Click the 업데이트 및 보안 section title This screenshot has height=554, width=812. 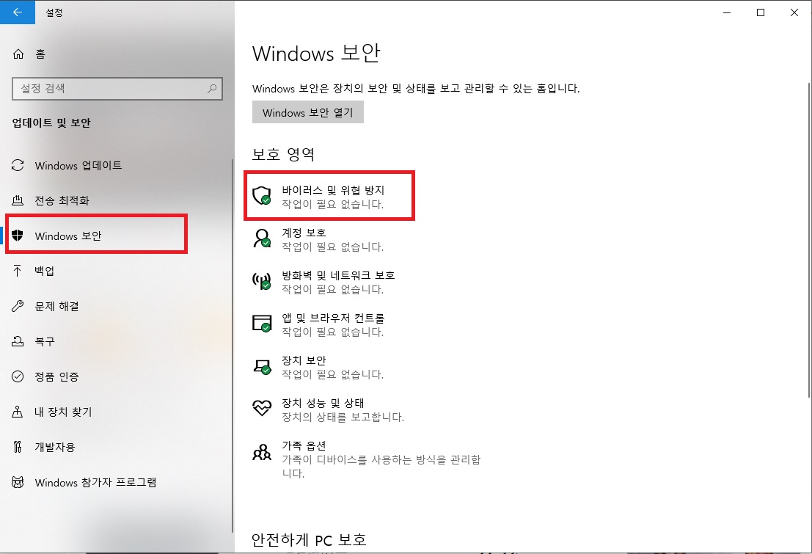pyautogui.click(x=51, y=123)
